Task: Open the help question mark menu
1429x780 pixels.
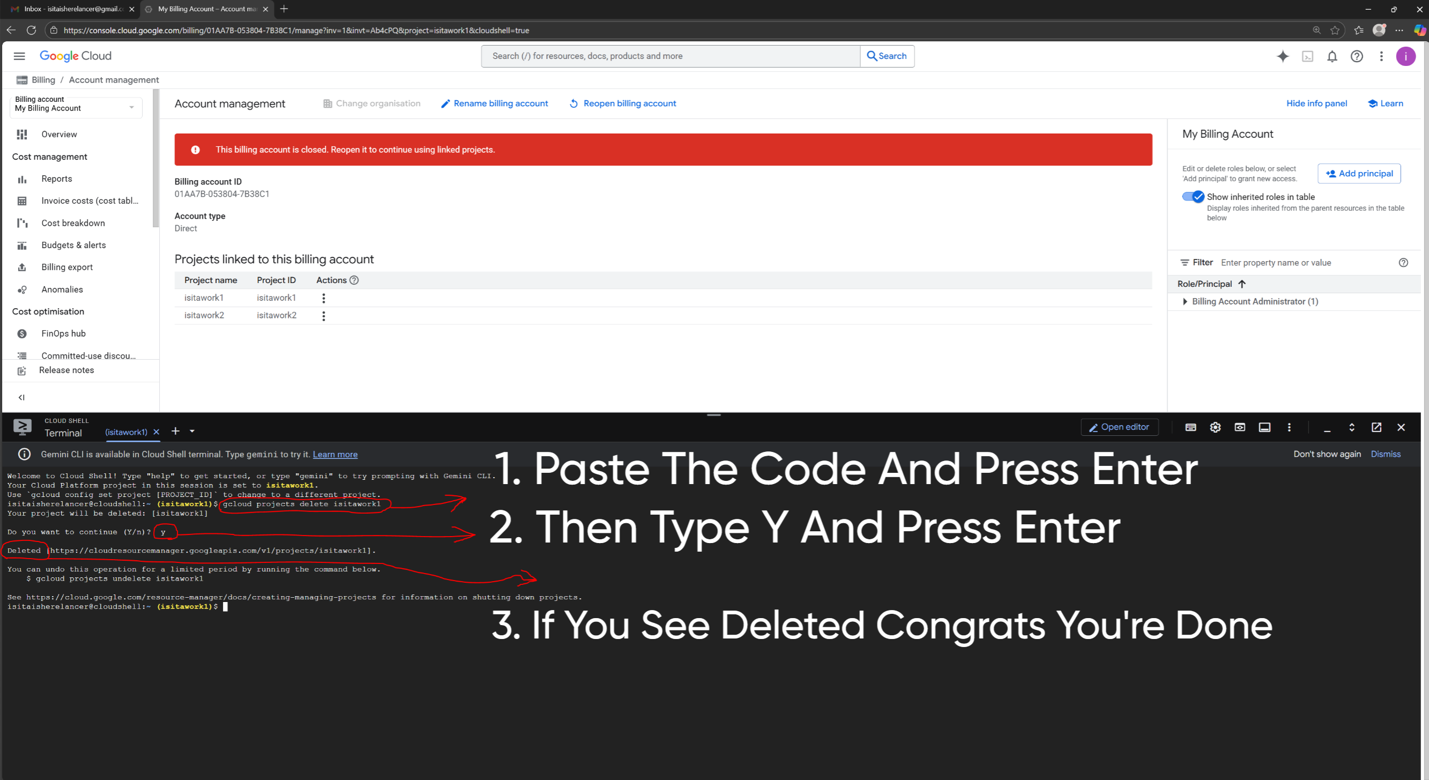Action: coord(1356,56)
